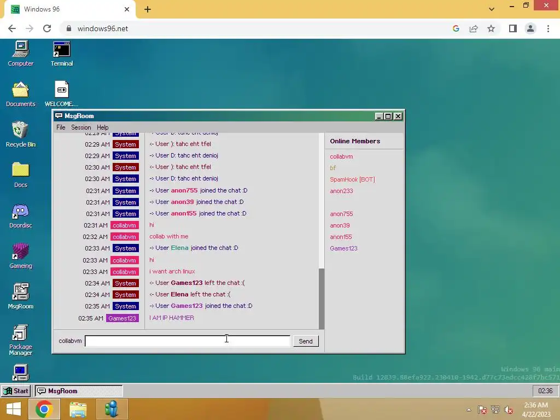
Task: Click anon755 in the joined chat message
Action: coord(184,190)
